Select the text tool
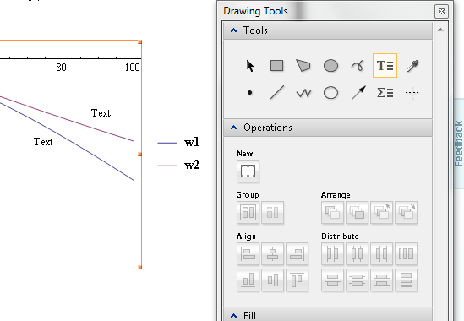The height and width of the screenshot is (321, 464). [385, 66]
